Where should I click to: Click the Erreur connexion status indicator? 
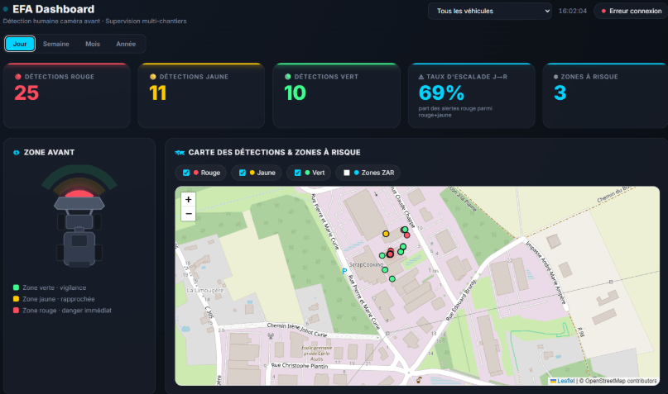[631, 11]
